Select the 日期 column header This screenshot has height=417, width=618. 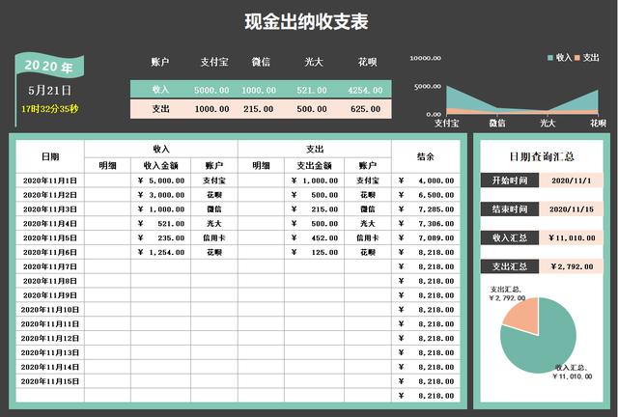[x=50, y=156]
